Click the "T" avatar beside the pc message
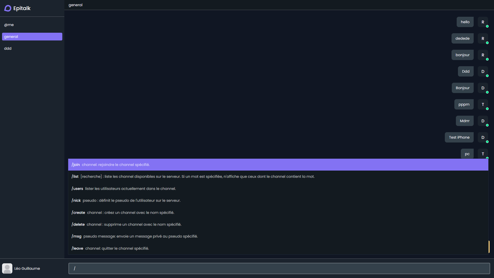This screenshot has width=494, height=278. (x=483, y=154)
